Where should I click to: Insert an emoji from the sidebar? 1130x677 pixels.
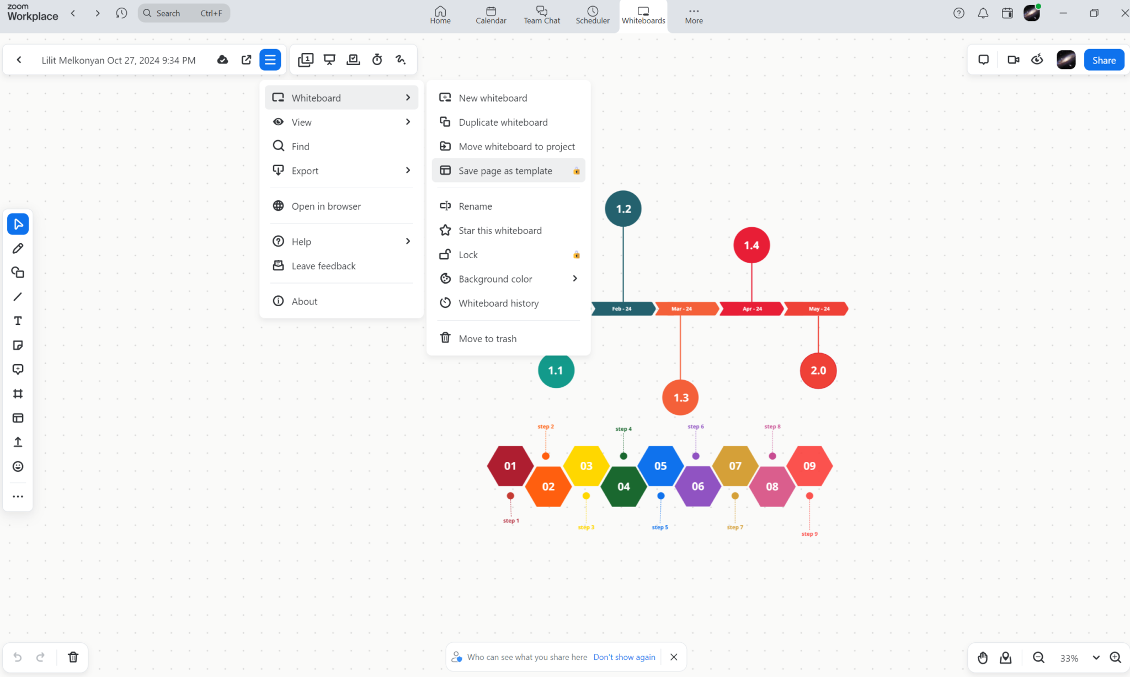click(18, 466)
